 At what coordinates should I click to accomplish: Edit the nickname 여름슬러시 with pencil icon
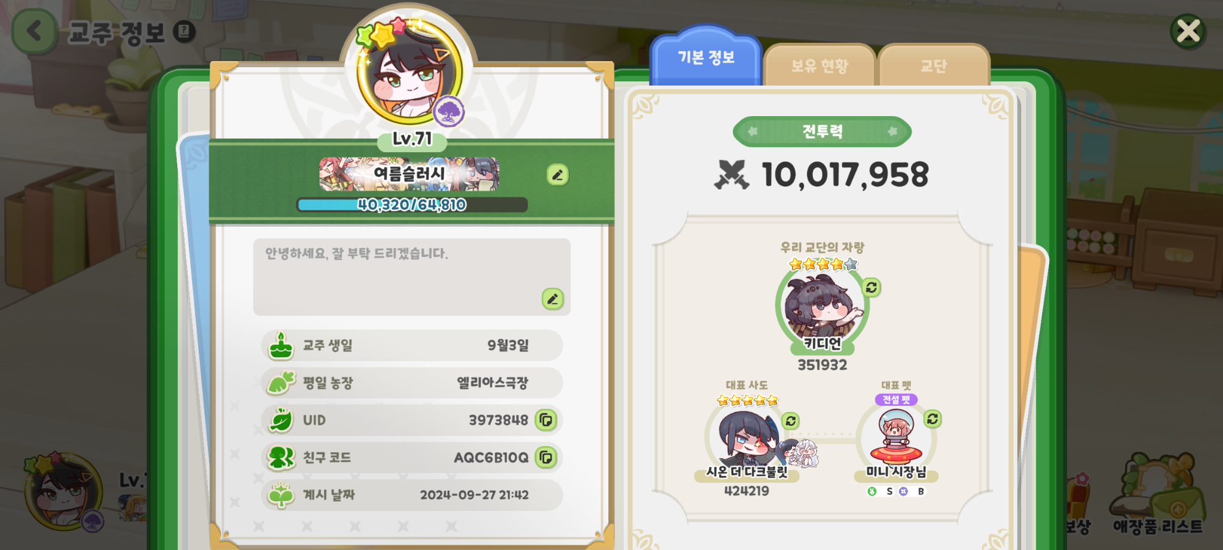[x=557, y=175]
